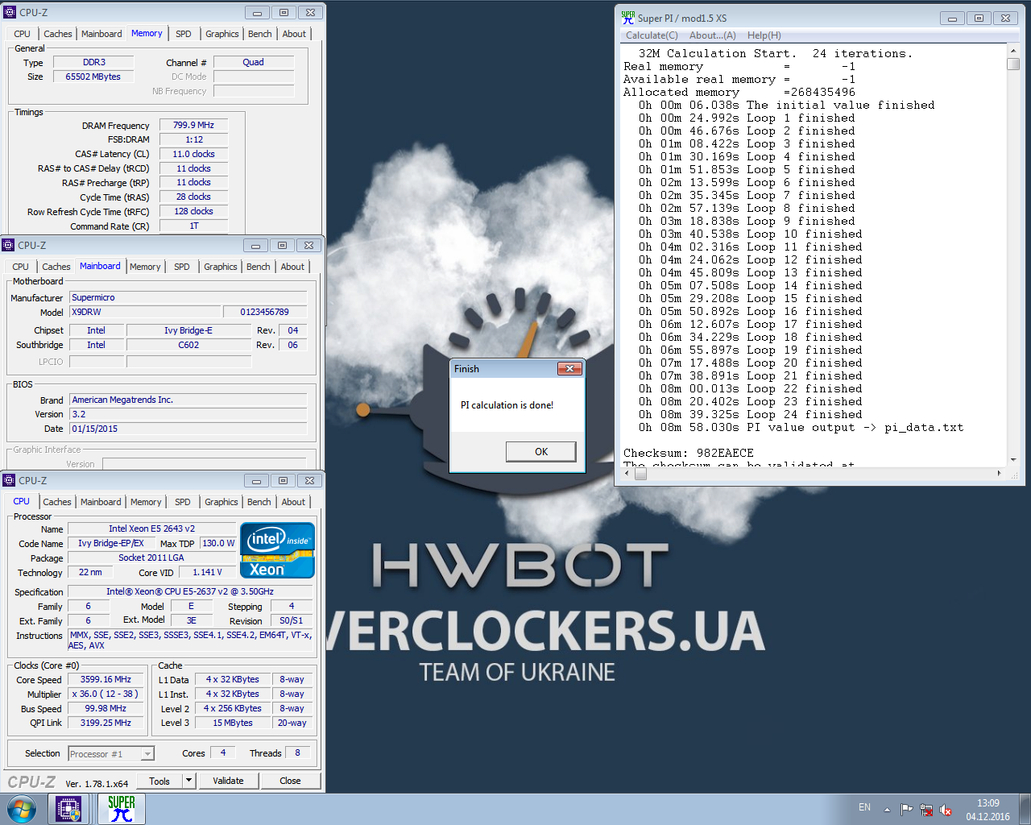
Task: Click up arrow of Super PI vertical scrollbar
Action: point(1013,50)
